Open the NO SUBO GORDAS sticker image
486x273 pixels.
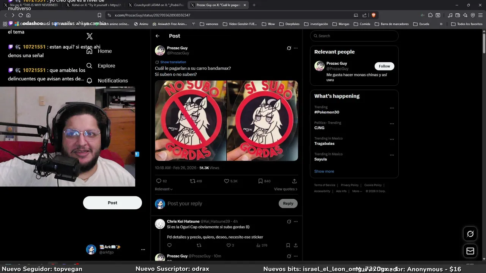(190, 121)
